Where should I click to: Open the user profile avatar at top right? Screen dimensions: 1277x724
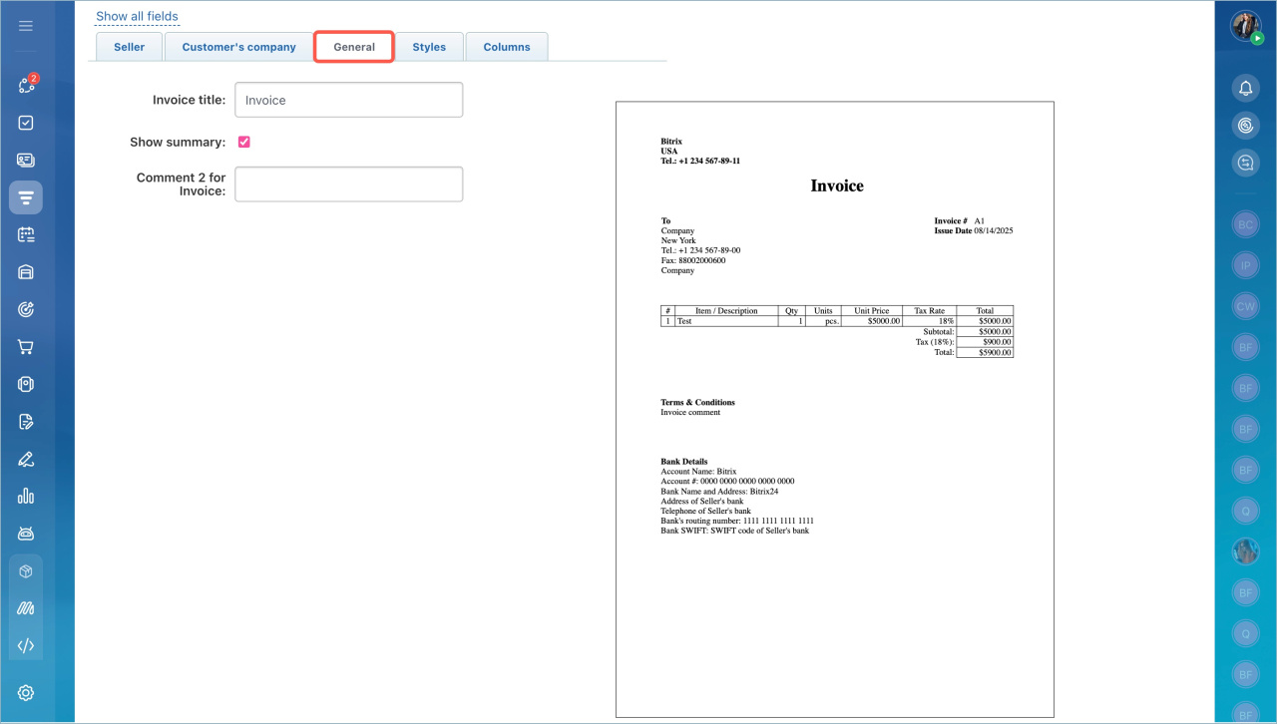click(1245, 27)
